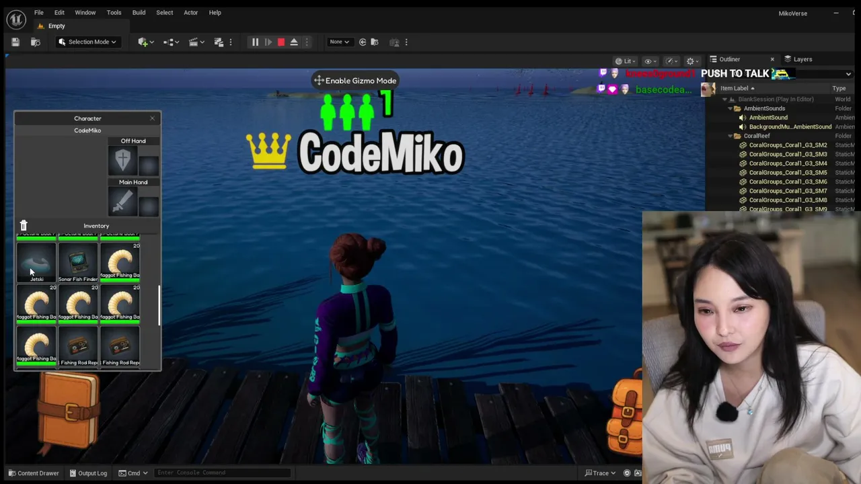Image resolution: width=861 pixels, height=484 pixels.
Task: Open the None platform dropdown
Action: pos(339,42)
